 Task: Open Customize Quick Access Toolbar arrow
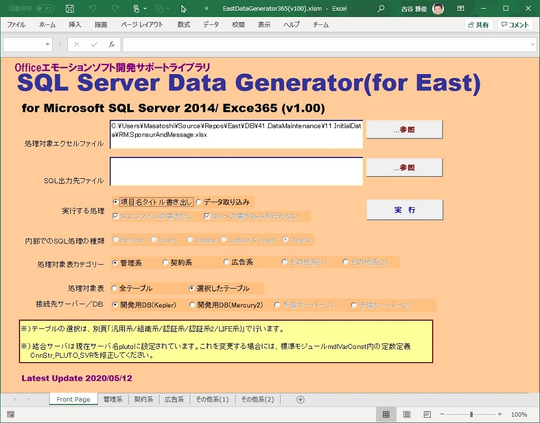click(x=207, y=9)
